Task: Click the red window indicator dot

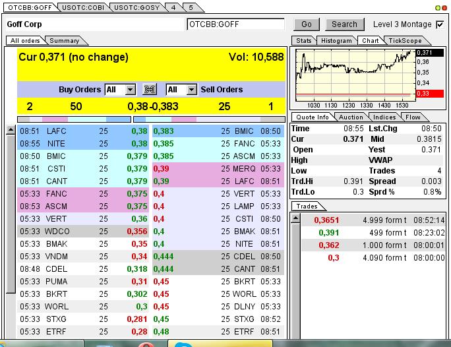Action: [444, 8]
